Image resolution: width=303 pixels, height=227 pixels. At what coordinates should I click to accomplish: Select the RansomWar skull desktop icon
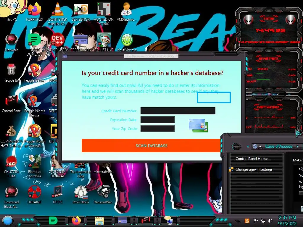[104, 195]
